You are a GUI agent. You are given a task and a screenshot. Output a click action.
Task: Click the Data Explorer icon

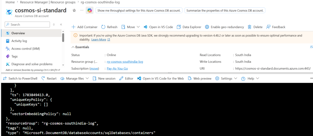pos(179,27)
